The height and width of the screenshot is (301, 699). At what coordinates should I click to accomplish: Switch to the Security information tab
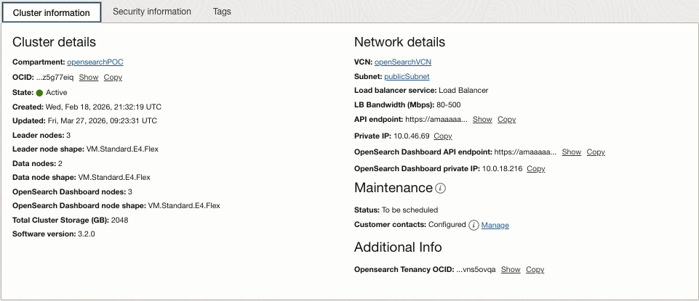(x=152, y=12)
